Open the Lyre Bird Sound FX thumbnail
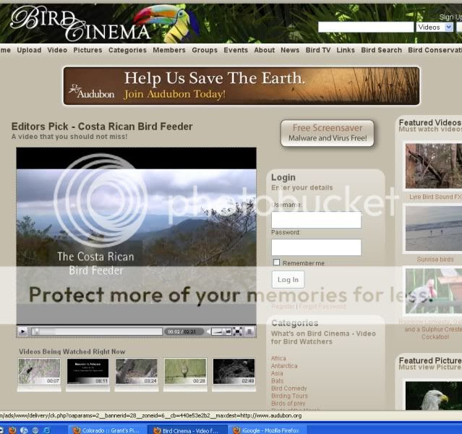Viewport: 462px width, 434px height. [x=434, y=166]
